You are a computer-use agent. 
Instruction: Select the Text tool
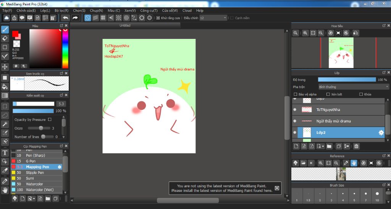tap(5, 153)
